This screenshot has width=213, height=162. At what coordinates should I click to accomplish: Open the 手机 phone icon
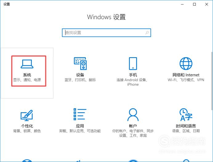click(x=133, y=63)
